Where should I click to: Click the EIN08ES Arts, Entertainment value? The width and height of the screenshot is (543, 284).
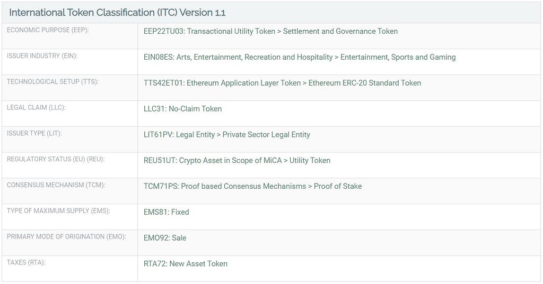coord(300,57)
